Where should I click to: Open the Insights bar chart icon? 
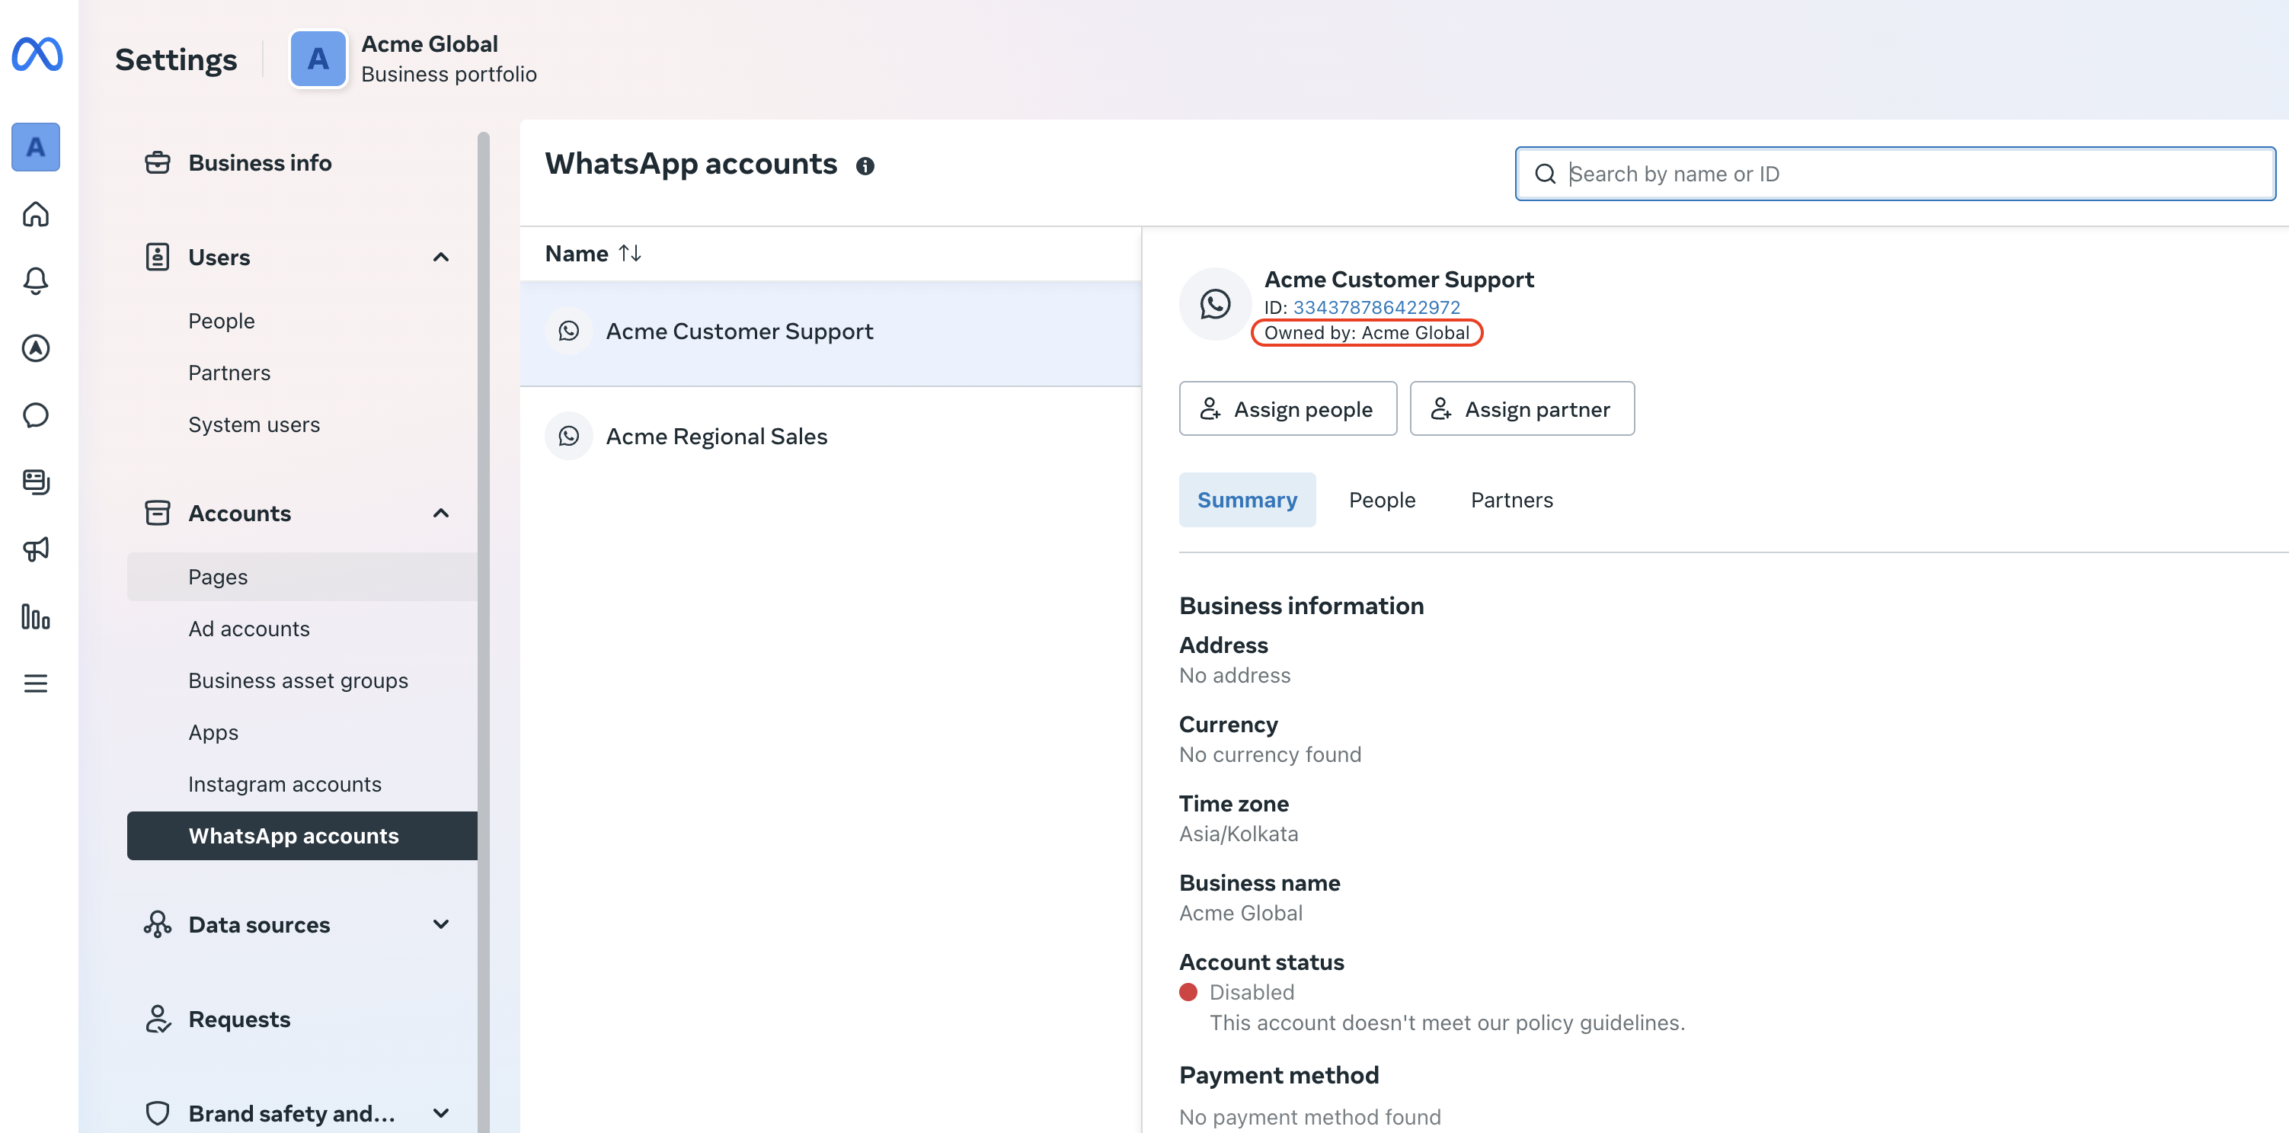(x=36, y=616)
